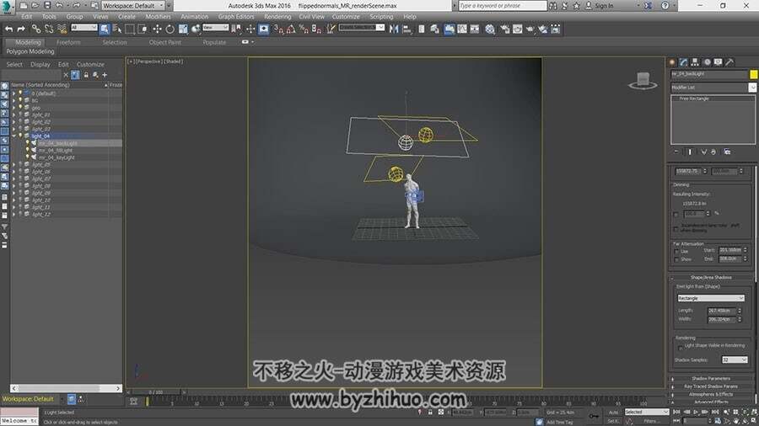The width and height of the screenshot is (759, 426).
Task: Collapse the light_04 layer tree node
Action: 14,136
